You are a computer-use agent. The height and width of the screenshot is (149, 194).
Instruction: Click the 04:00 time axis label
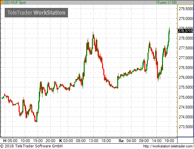point(131,141)
